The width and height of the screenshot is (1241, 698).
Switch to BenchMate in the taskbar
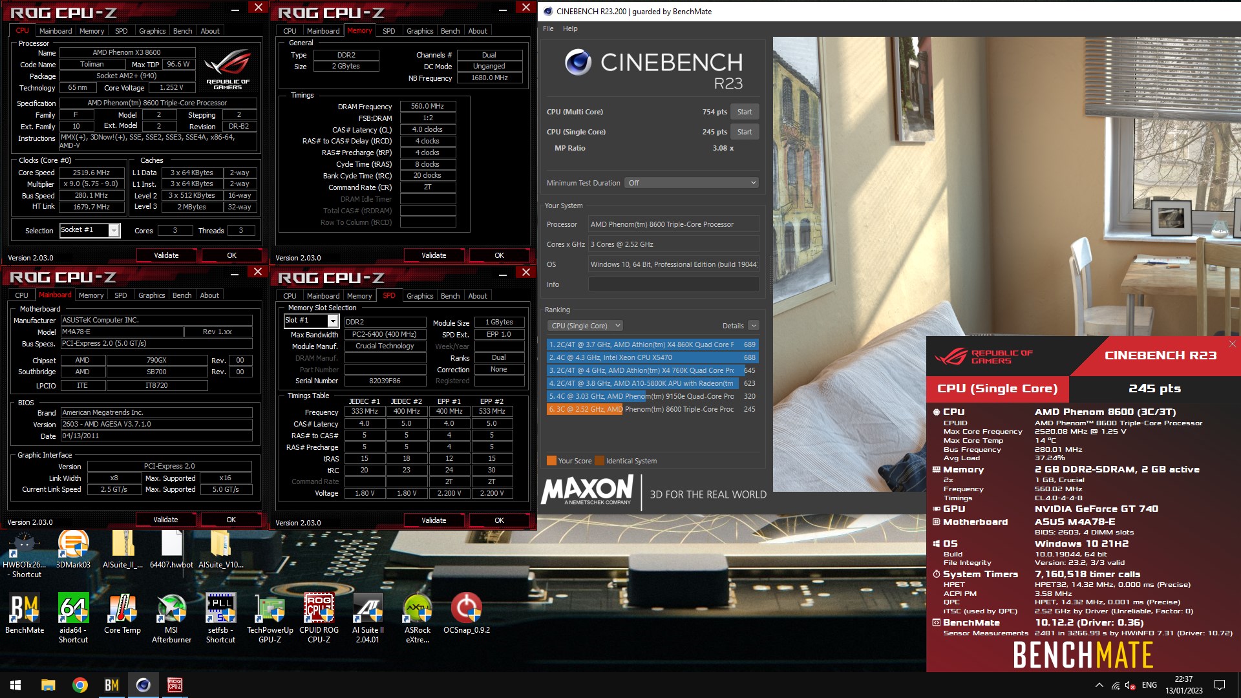click(x=112, y=685)
